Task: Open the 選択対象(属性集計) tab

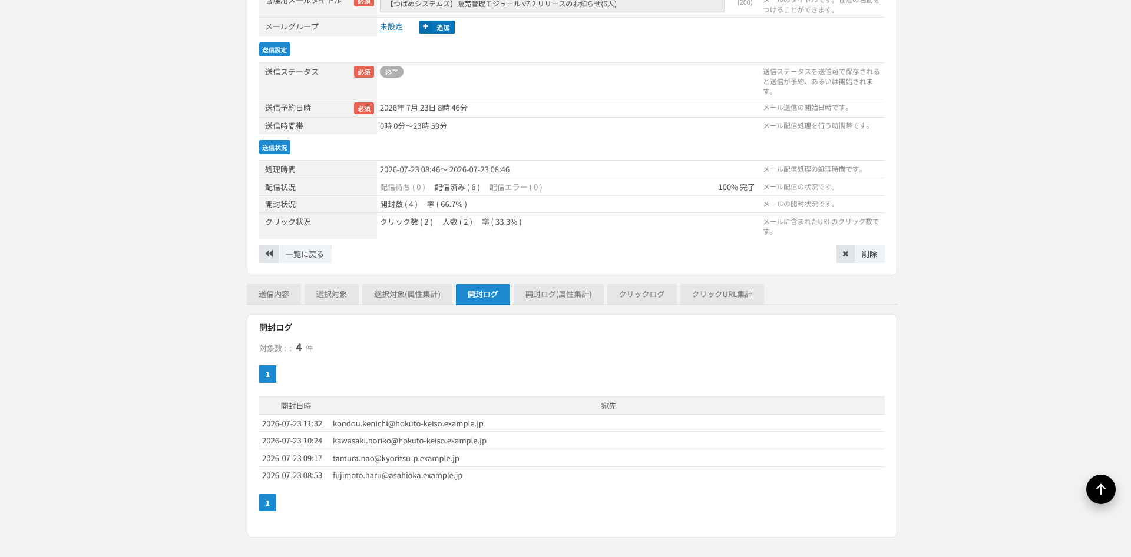Action: [x=407, y=294]
